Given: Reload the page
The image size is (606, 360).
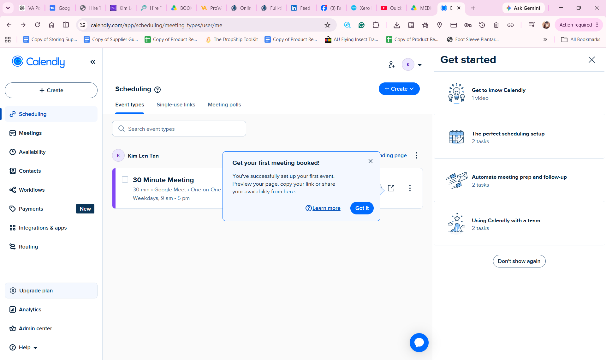Looking at the screenshot, I should pos(37,25).
